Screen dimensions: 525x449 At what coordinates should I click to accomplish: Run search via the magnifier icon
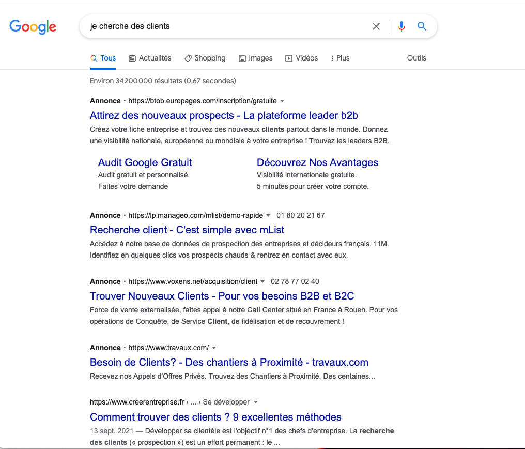click(x=422, y=26)
